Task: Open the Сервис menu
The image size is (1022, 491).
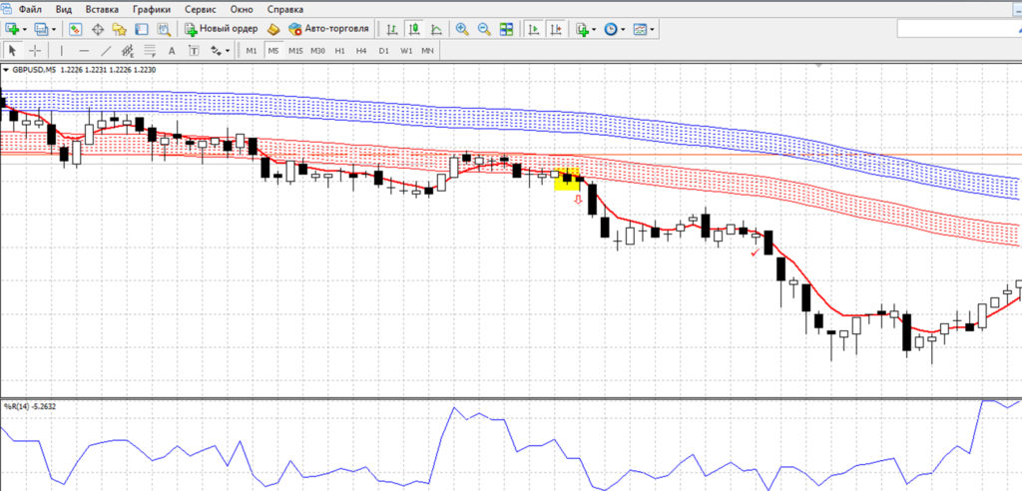Action: point(200,10)
